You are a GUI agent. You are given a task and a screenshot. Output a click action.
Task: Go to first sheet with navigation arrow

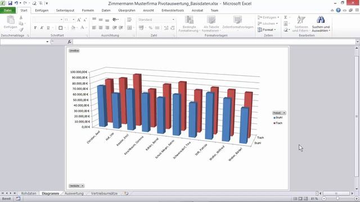(x=2, y=193)
